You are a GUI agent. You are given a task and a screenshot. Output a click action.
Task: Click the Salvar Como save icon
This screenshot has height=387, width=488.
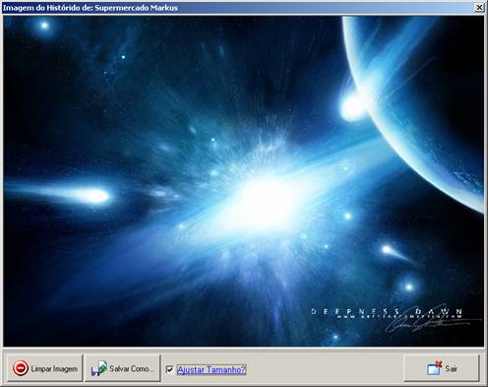99,368
